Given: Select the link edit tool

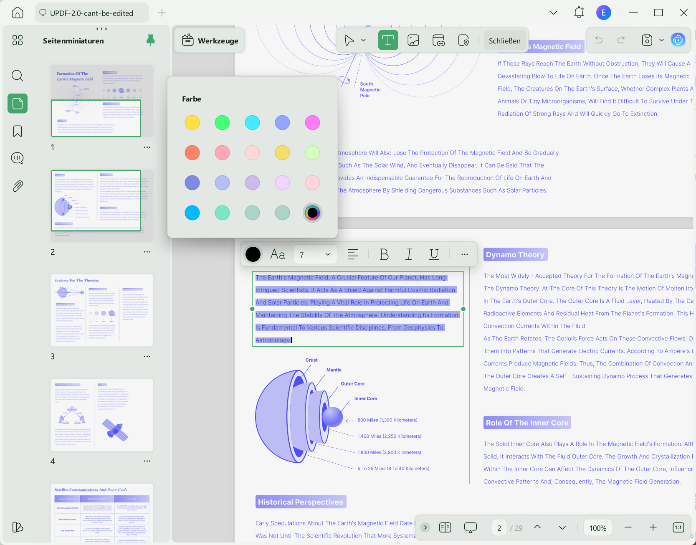Looking at the screenshot, I should tap(438, 41).
